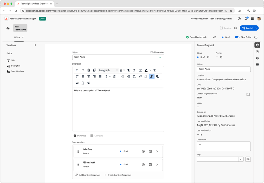This screenshot has height=183, width=264.
Task: Clear text formatting in Description editor
Action: 134,77
